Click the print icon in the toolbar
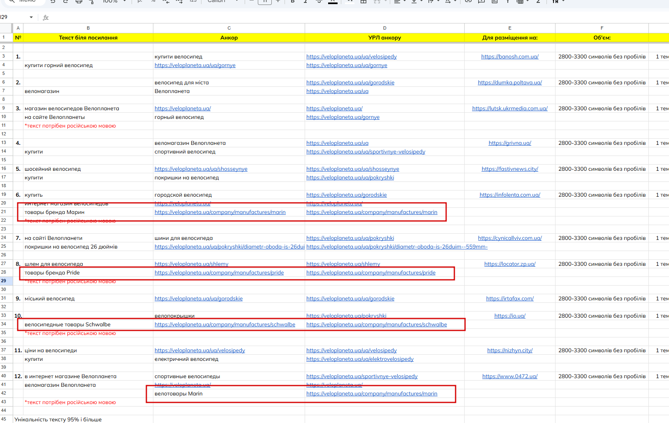This screenshot has height=423, width=669. coord(79,1)
